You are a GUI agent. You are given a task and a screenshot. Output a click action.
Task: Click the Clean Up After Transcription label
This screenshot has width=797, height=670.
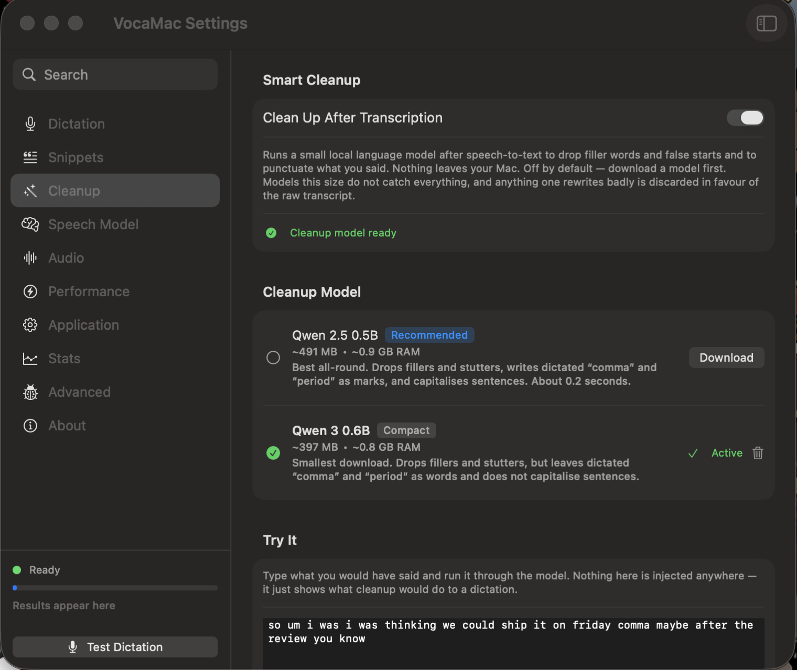coord(352,118)
